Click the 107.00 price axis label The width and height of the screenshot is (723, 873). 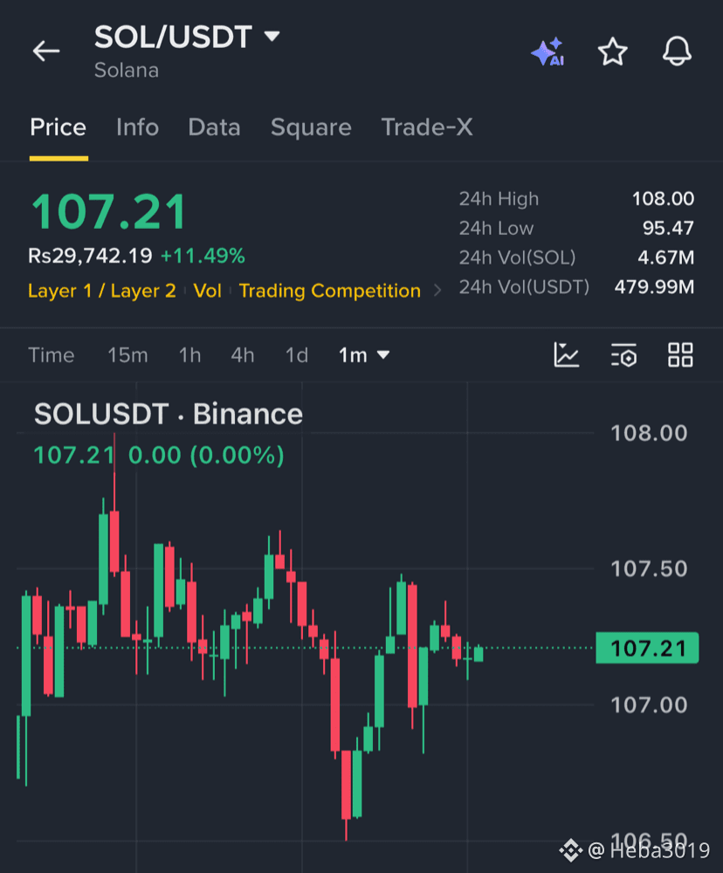click(649, 705)
